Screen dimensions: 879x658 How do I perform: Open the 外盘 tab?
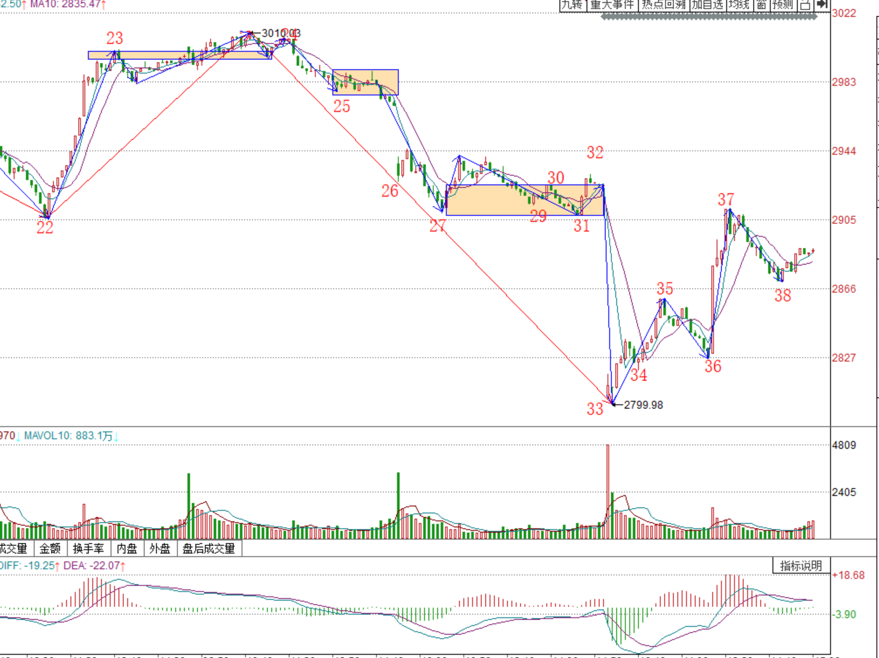tap(160, 549)
